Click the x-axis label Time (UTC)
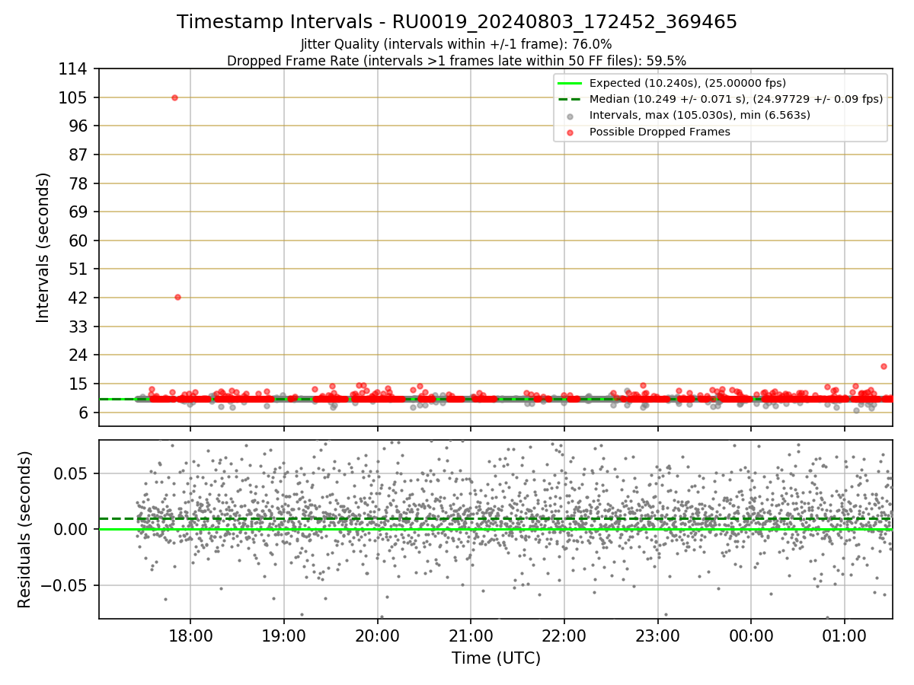Screen dimensions: 914x685 tap(496, 658)
